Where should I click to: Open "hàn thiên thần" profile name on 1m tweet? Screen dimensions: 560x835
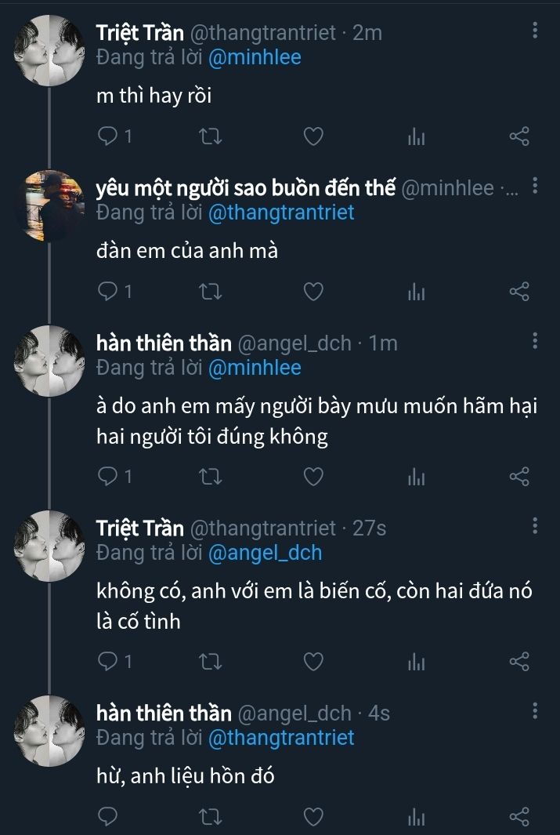(164, 343)
